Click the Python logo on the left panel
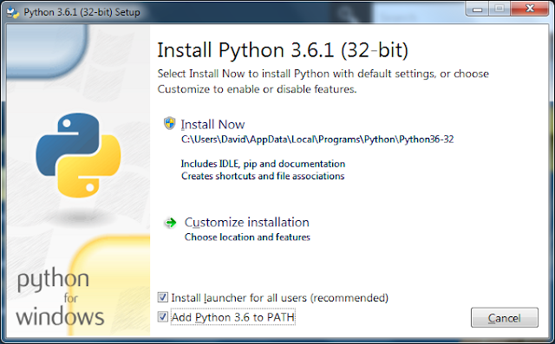Viewport: 555px width, 344px height. pyautogui.click(x=78, y=155)
